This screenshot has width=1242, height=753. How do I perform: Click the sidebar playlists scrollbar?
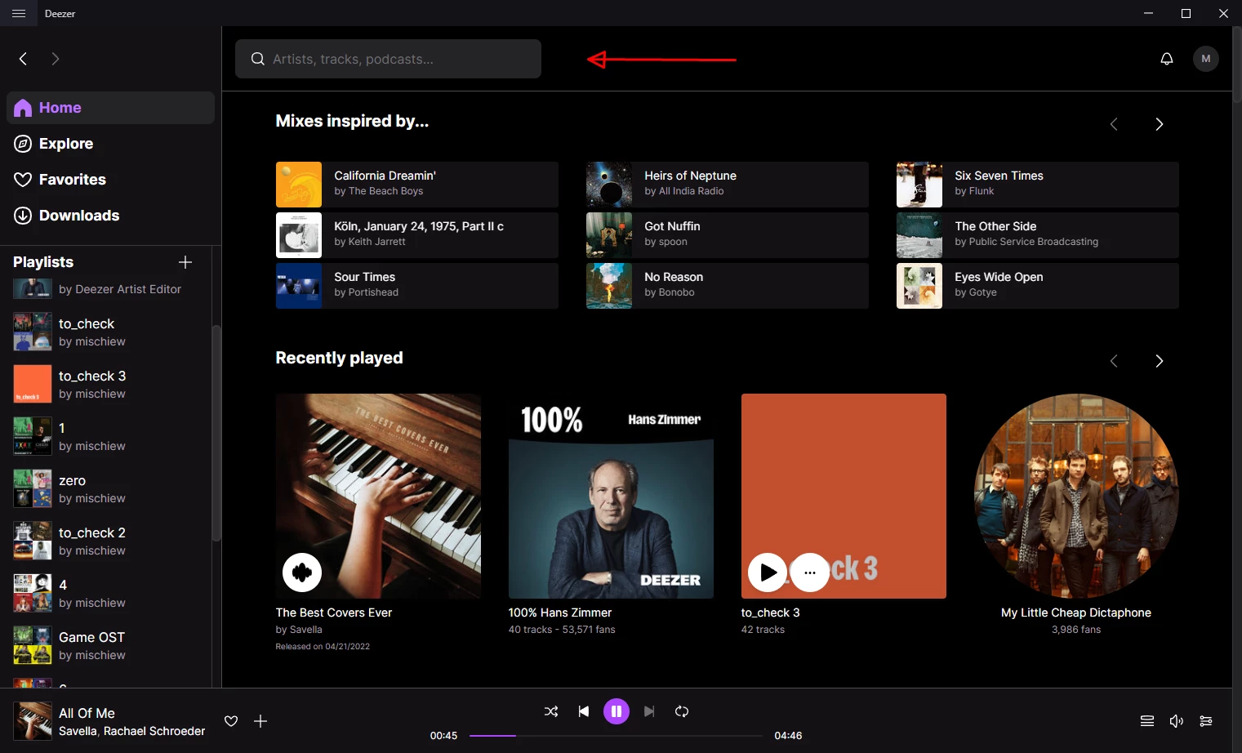click(216, 433)
